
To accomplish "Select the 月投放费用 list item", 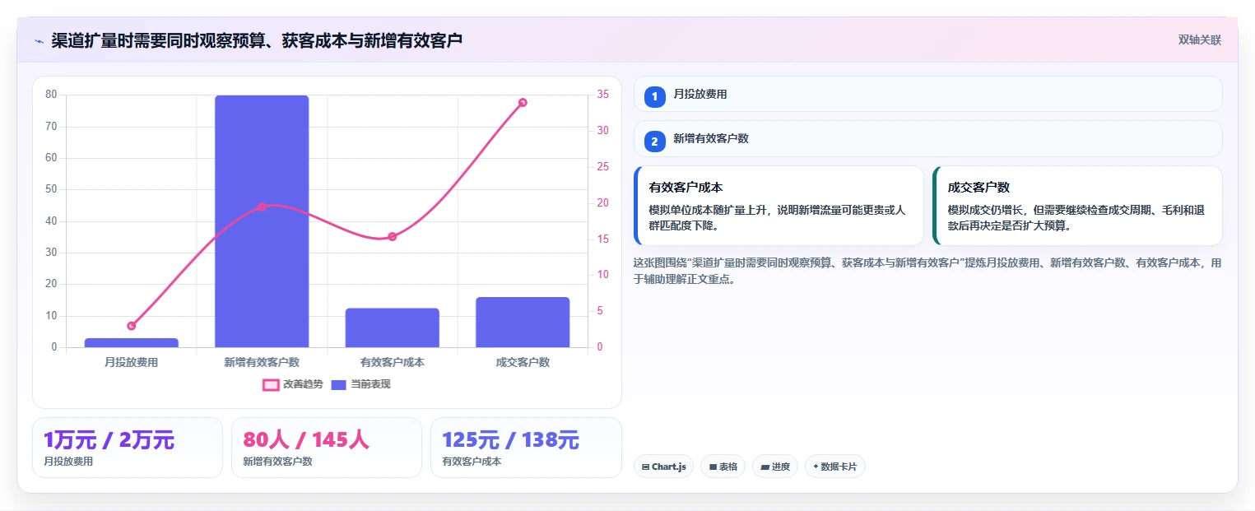I will pyautogui.click(x=927, y=94).
